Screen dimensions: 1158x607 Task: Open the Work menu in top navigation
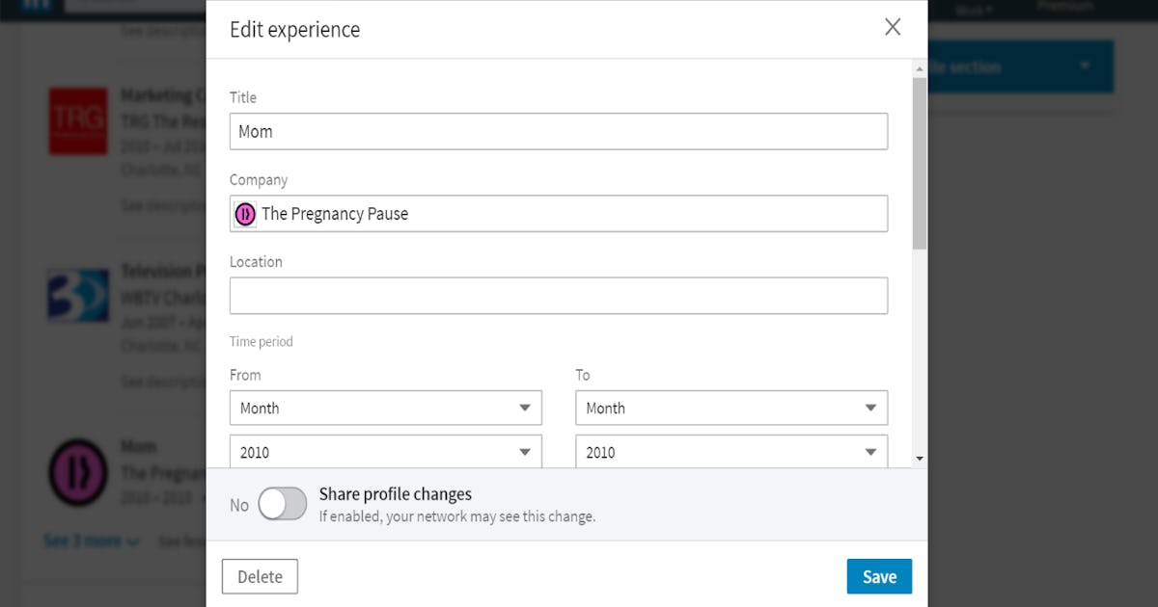973,8
